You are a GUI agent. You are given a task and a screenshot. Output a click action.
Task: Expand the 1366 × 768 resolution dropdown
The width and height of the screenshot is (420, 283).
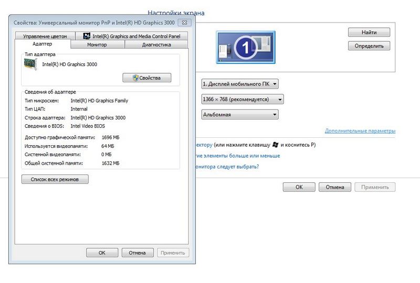click(242, 99)
